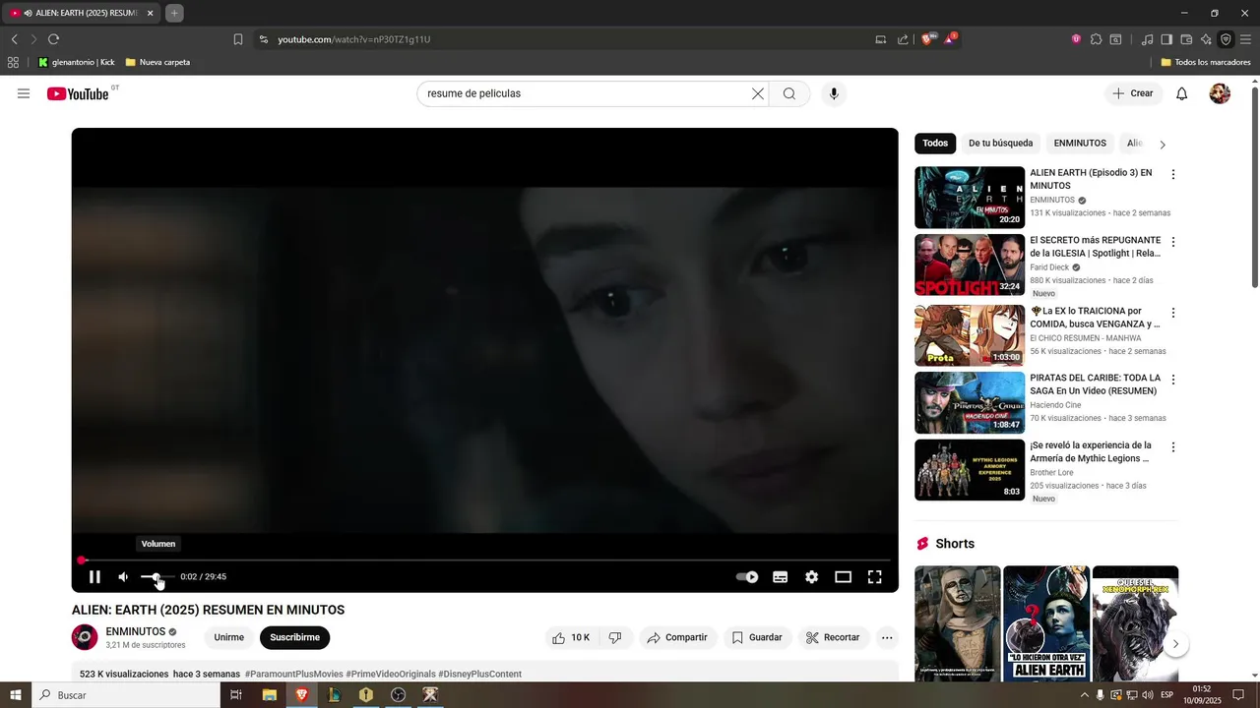Screen dimensions: 1260x708
Task: Start voice search with the microphone
Action: click(834, 93)
